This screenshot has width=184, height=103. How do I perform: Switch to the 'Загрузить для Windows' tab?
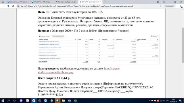[x=18, y=2]
